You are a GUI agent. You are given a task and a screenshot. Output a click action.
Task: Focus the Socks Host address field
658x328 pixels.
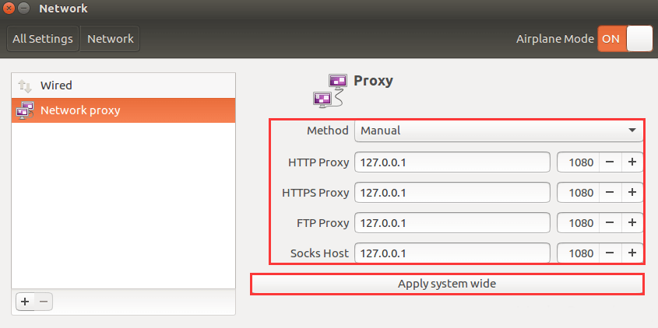[x=452, y=253]
